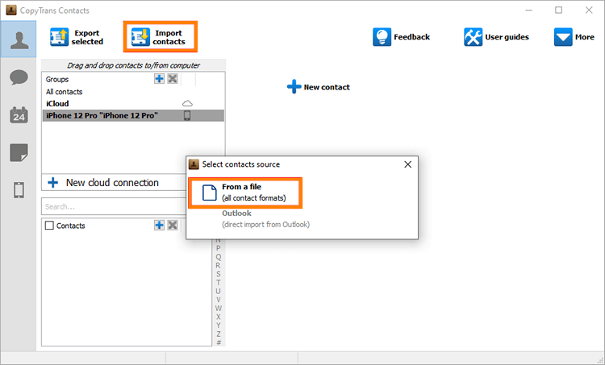Open the Contacts sidebar icon

[18, 39]
